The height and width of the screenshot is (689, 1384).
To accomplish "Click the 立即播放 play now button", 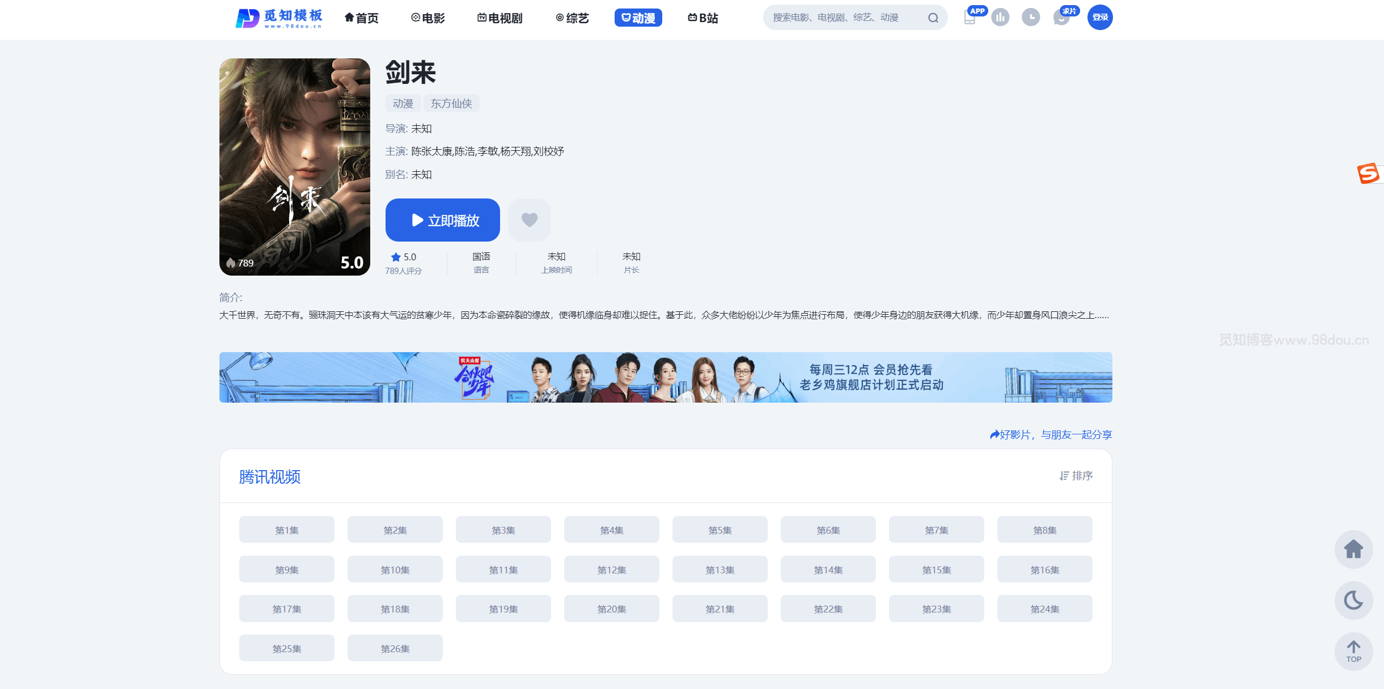I will [x=443, y=220].
